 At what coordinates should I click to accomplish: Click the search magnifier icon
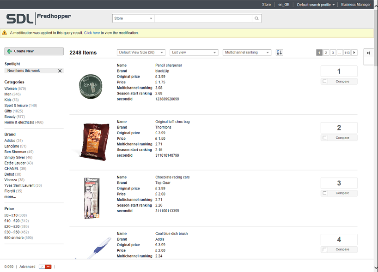pyautogui.click(x=256, y=18)
